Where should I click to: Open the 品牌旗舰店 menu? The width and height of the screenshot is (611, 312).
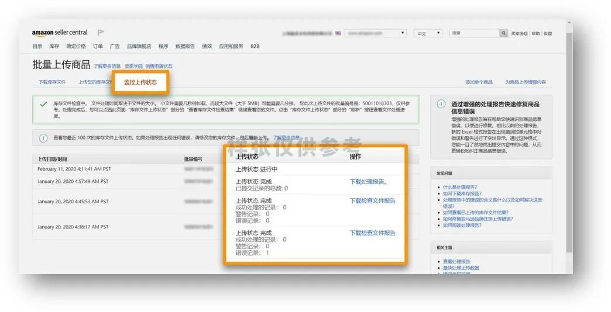pyautogui.click(x=139, y=46)
